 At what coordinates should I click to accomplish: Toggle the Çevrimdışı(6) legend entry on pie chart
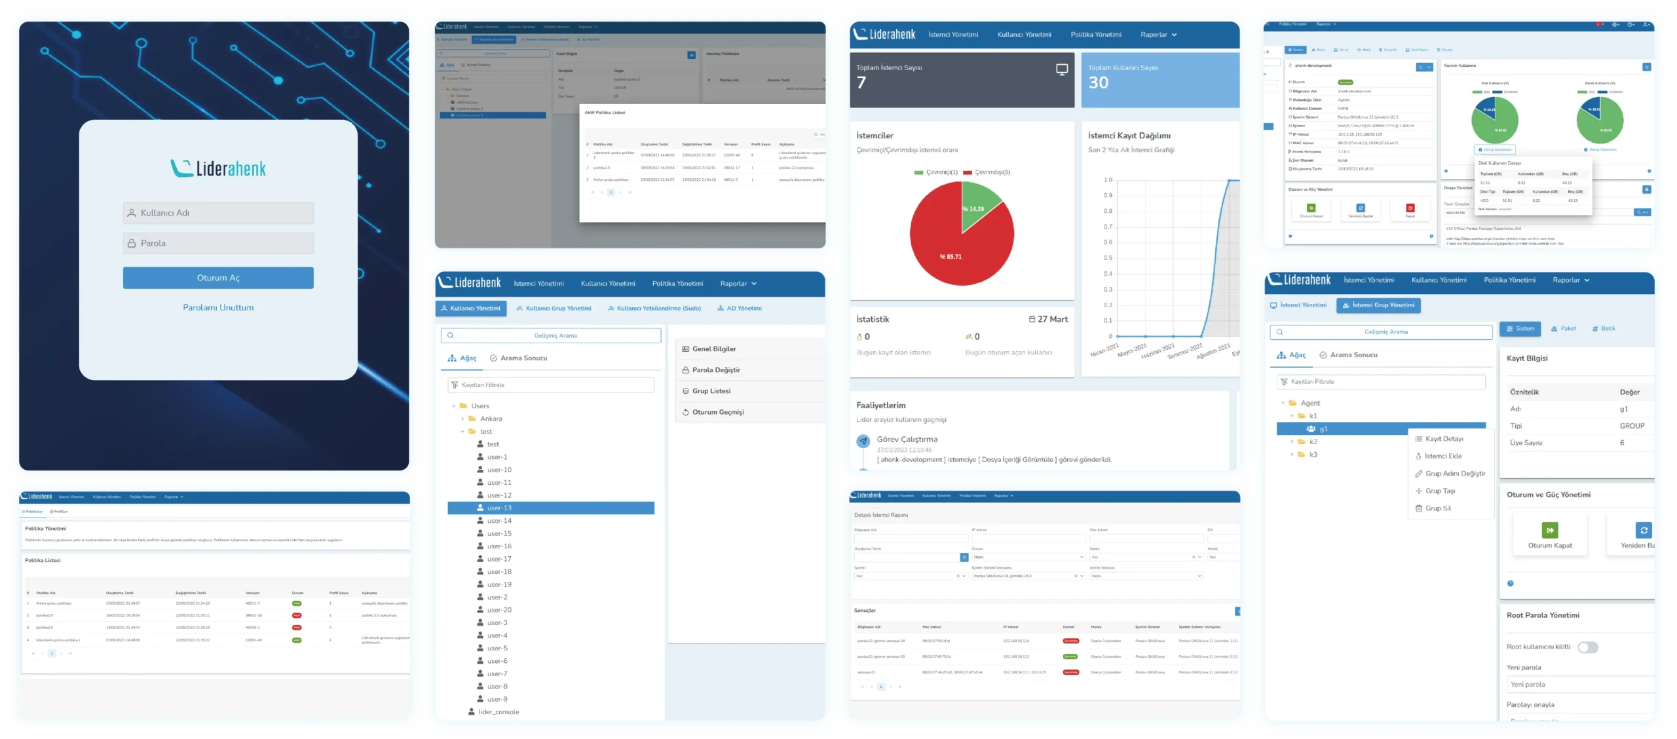click(987, 172)
